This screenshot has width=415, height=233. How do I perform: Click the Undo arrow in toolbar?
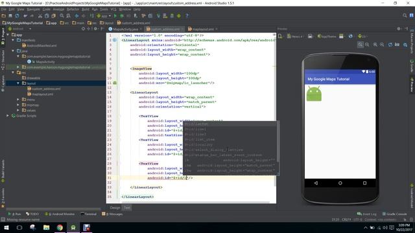coord(25,16)
